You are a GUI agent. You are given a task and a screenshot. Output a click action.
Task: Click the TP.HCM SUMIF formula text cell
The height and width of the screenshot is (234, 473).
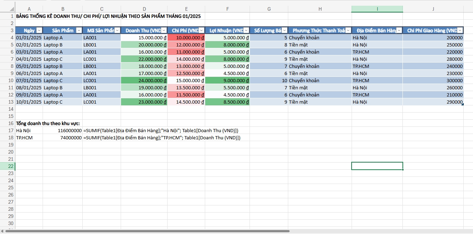(161, 138)
